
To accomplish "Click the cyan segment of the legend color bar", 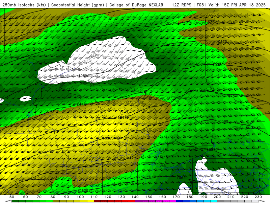I will pyautogui.click(x=214, y=201).
